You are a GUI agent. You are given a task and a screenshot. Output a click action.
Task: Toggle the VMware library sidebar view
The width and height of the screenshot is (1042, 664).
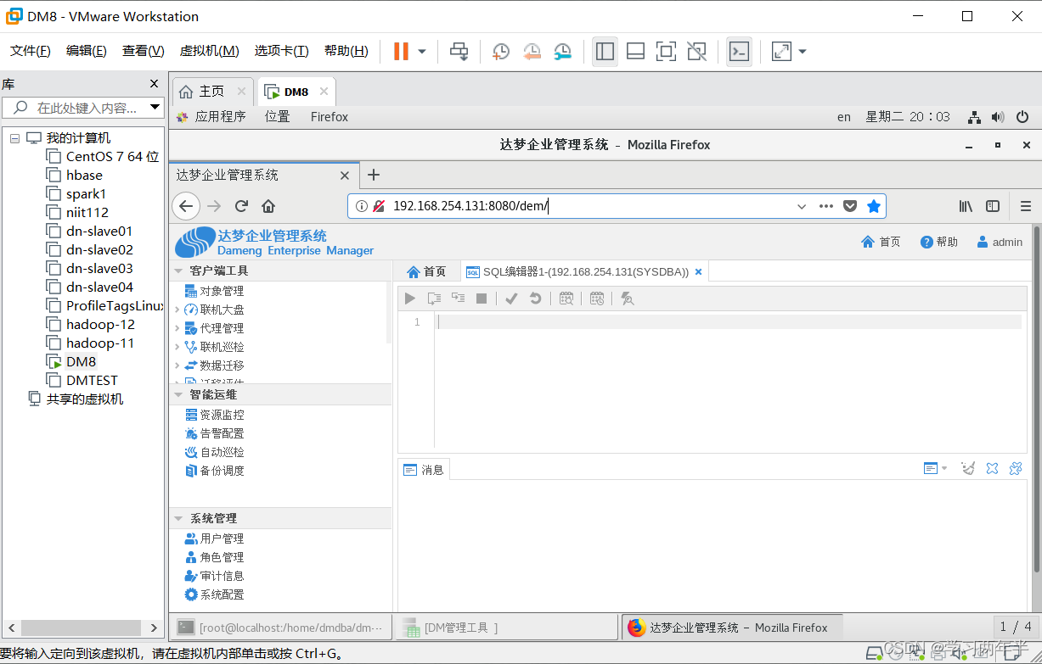pyautogui.click(x=605, y=52)
